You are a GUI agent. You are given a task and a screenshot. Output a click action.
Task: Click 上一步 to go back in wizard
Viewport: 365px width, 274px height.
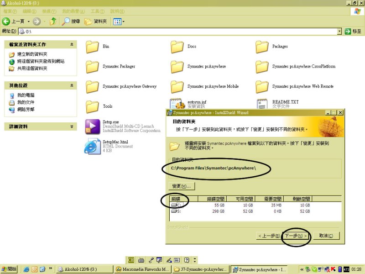[269, 236]
